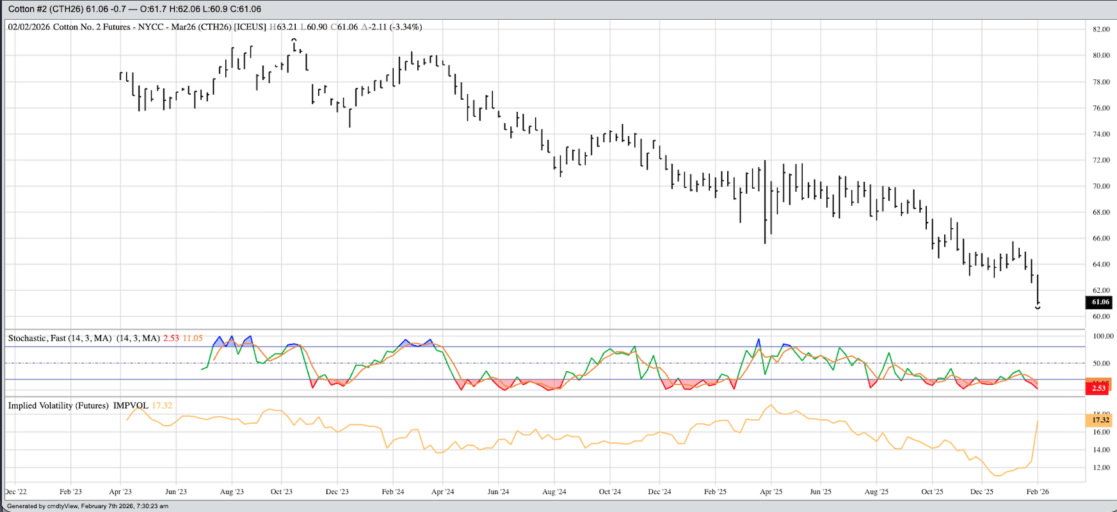This screenshot has height=512, width=1117.
Task: Select the Implied Volatility (Futures) IMPVOL label
Action: coord(78,406)
